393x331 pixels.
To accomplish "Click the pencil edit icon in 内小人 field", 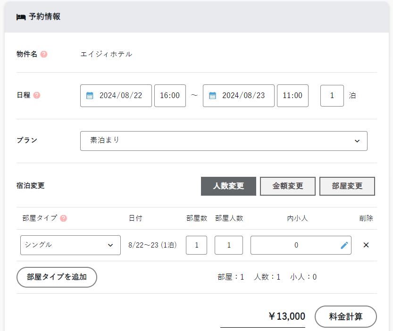I will point(344,245).
